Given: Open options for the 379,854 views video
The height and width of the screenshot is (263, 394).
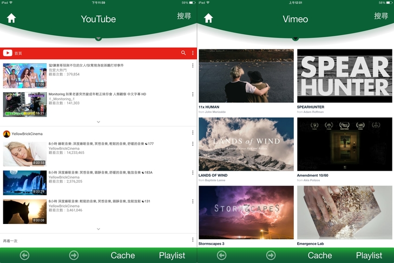Looking at the screenshot, I should [193, 66].
